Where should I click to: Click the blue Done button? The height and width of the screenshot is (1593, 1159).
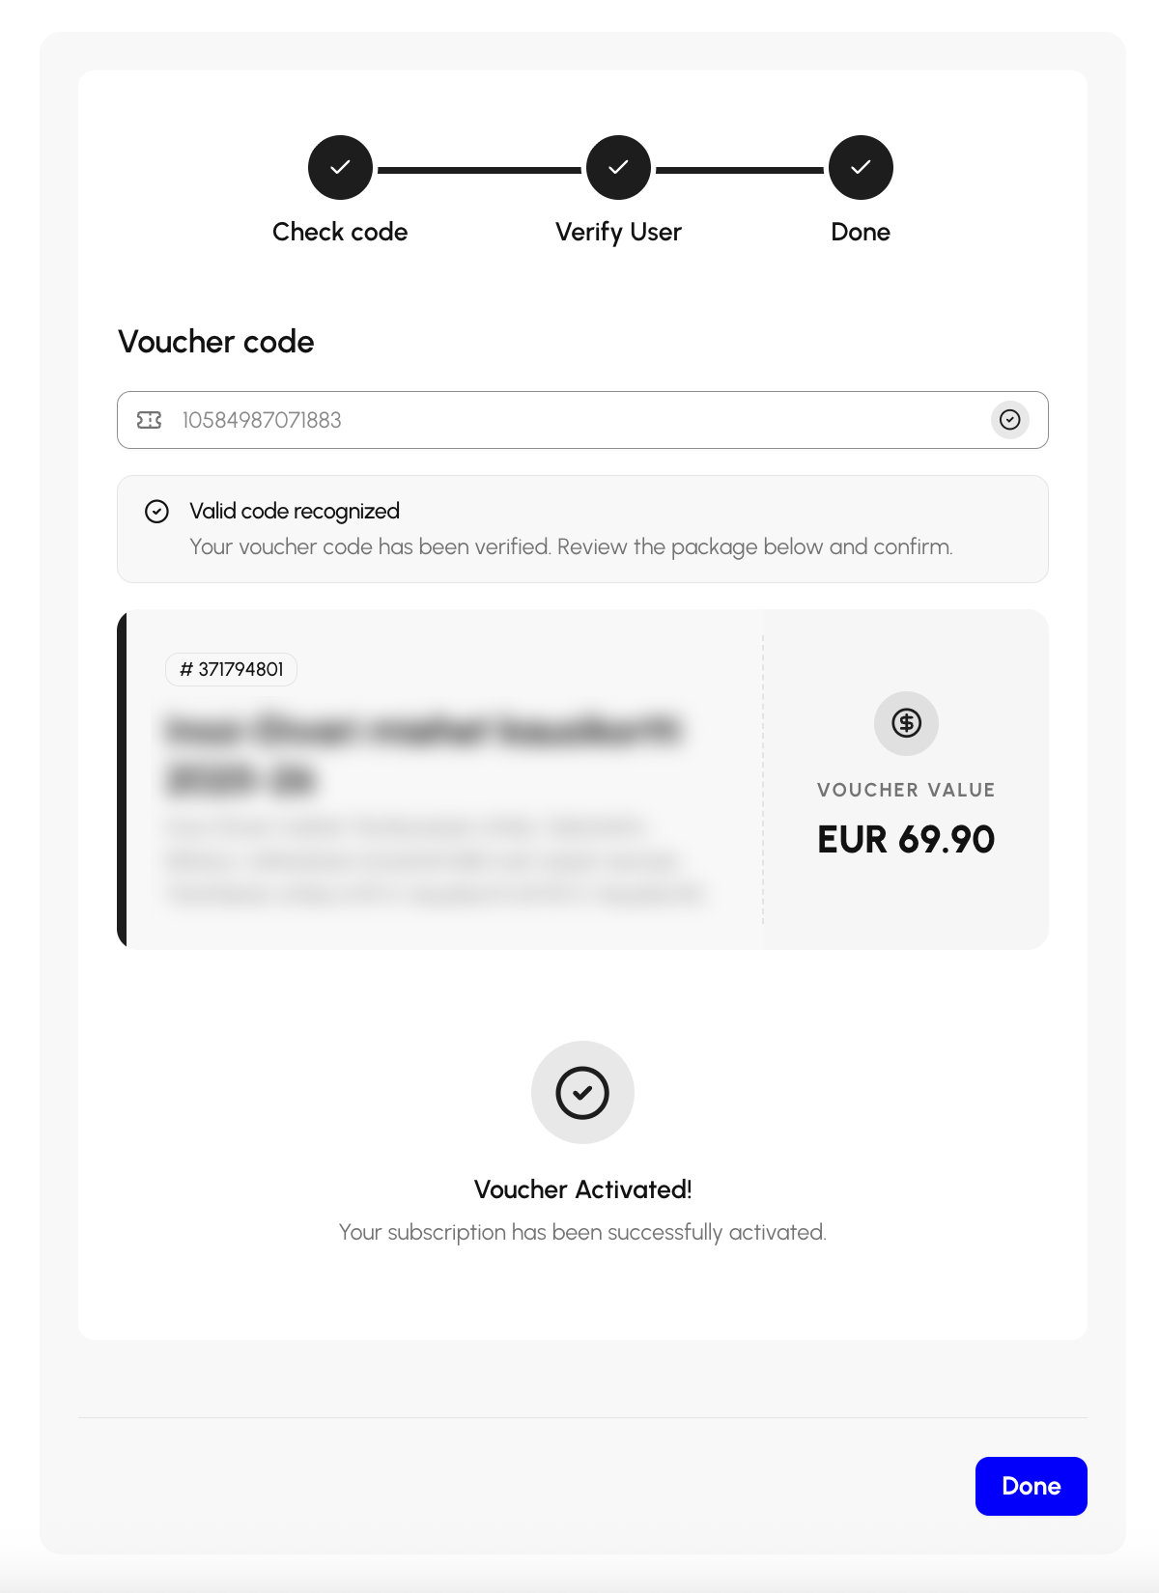pyautogui.click(x=1031, y=1486)
